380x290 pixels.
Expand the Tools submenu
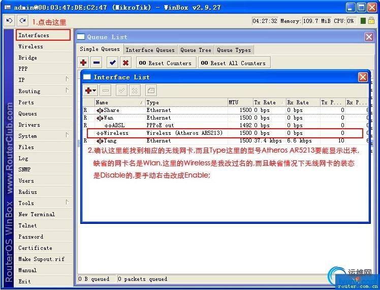point(44,203)
